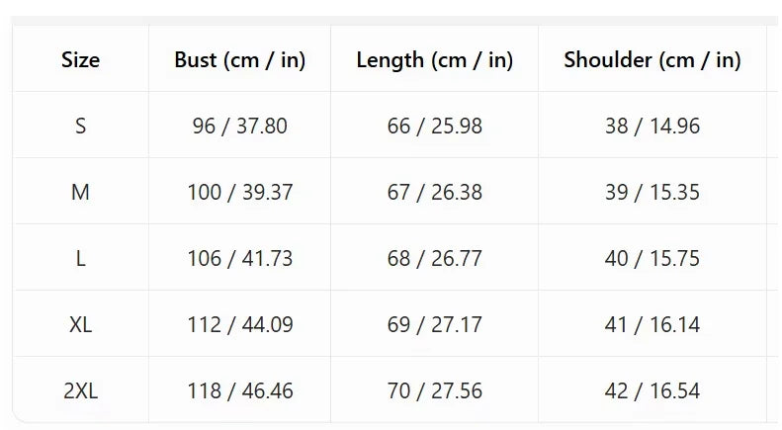This screenshot has width=782, height=430.
Task: Click the Size column header
Action: coord(80,60)
